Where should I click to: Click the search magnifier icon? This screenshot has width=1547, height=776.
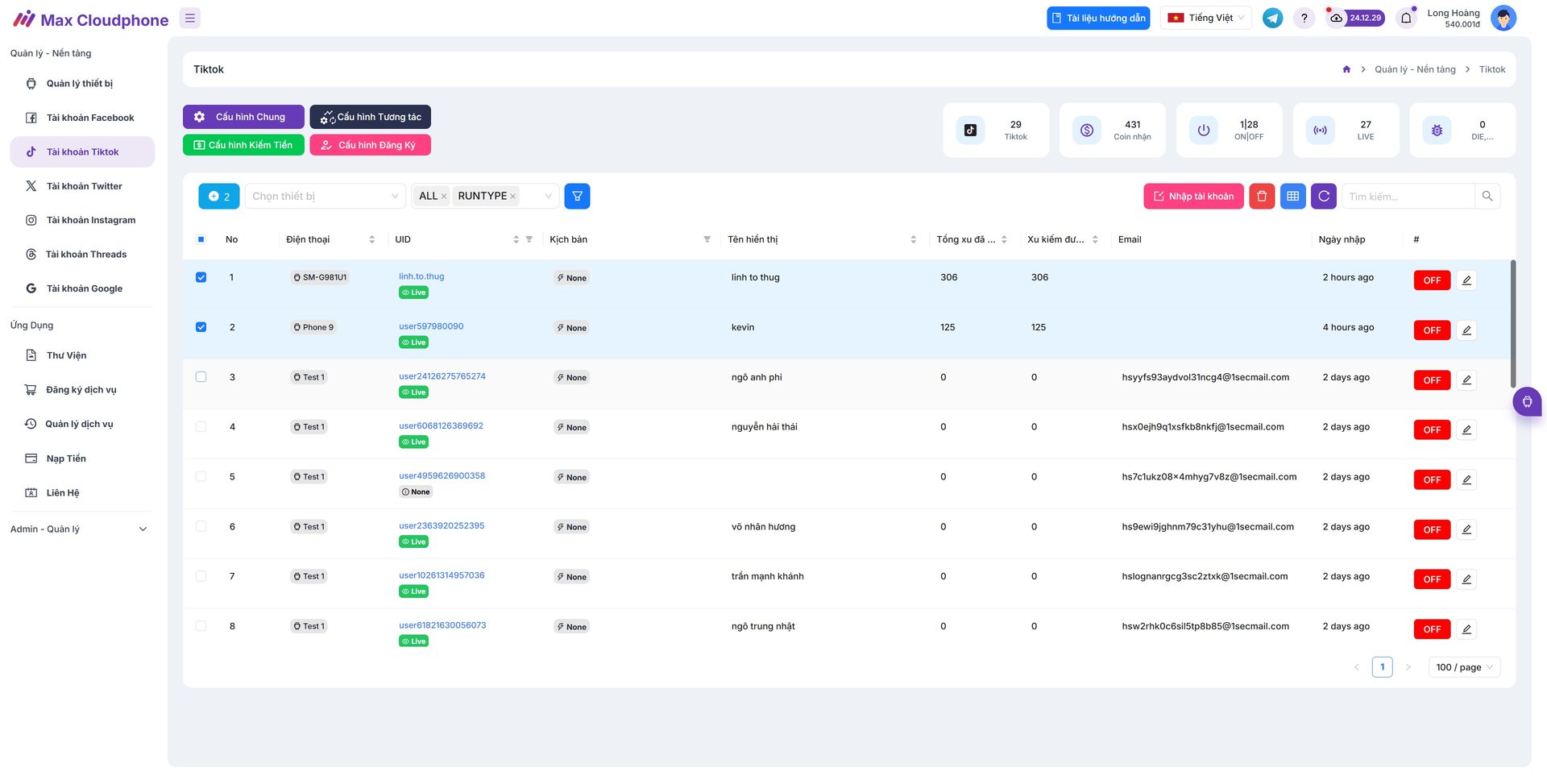click(1487, 196)
